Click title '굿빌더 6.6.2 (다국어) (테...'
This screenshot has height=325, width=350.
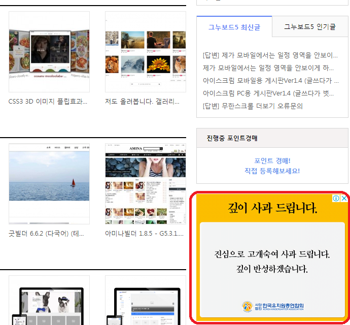(46, 234)
